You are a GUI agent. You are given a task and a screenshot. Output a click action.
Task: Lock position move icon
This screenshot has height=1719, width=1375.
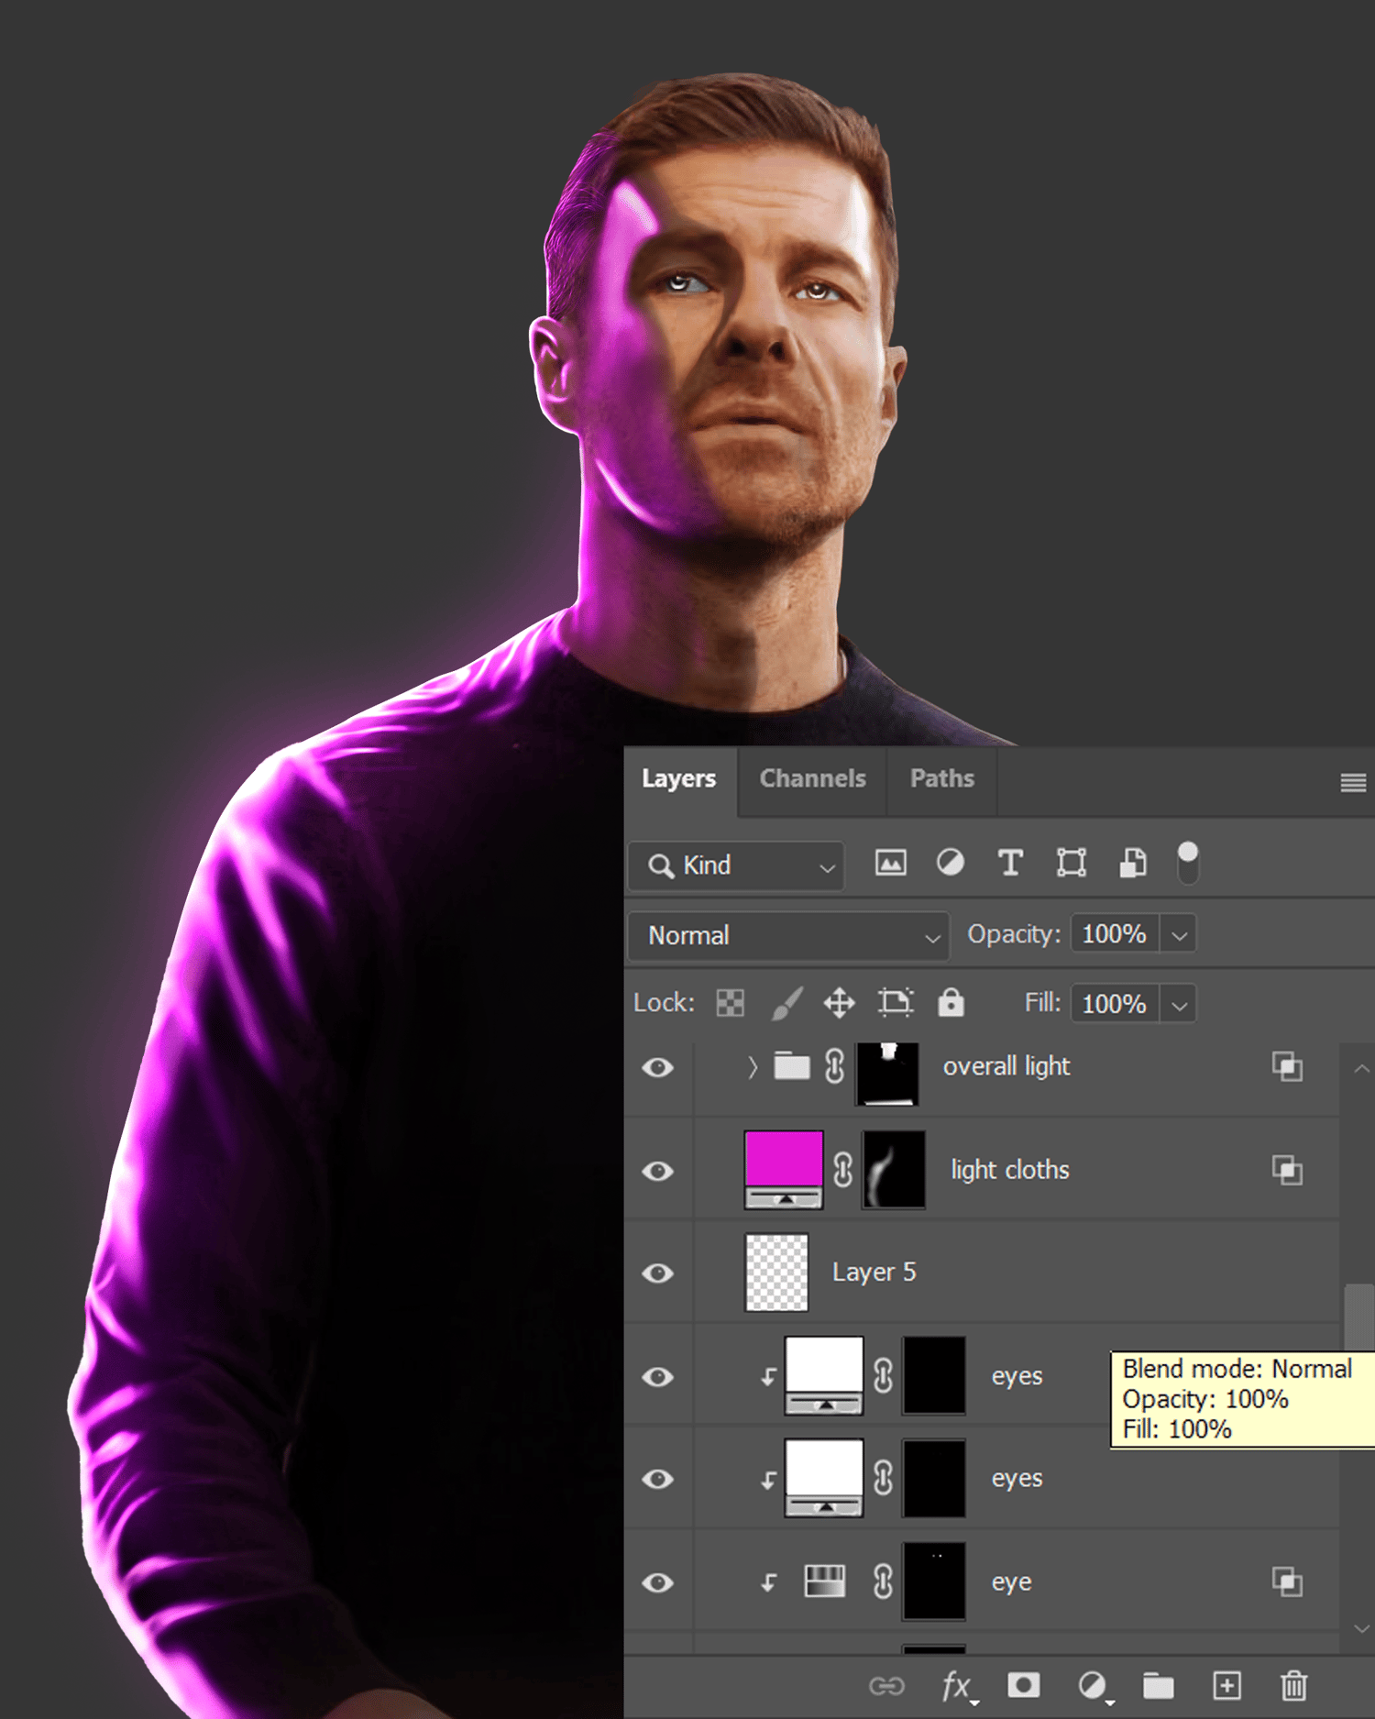tap(839, 1003)
